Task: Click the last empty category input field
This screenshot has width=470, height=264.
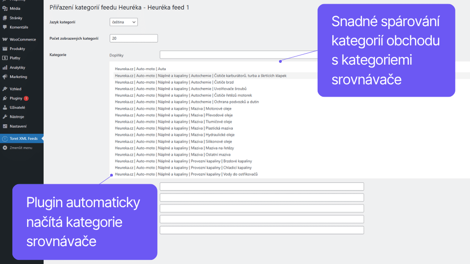Action: [x=262, y=230]
